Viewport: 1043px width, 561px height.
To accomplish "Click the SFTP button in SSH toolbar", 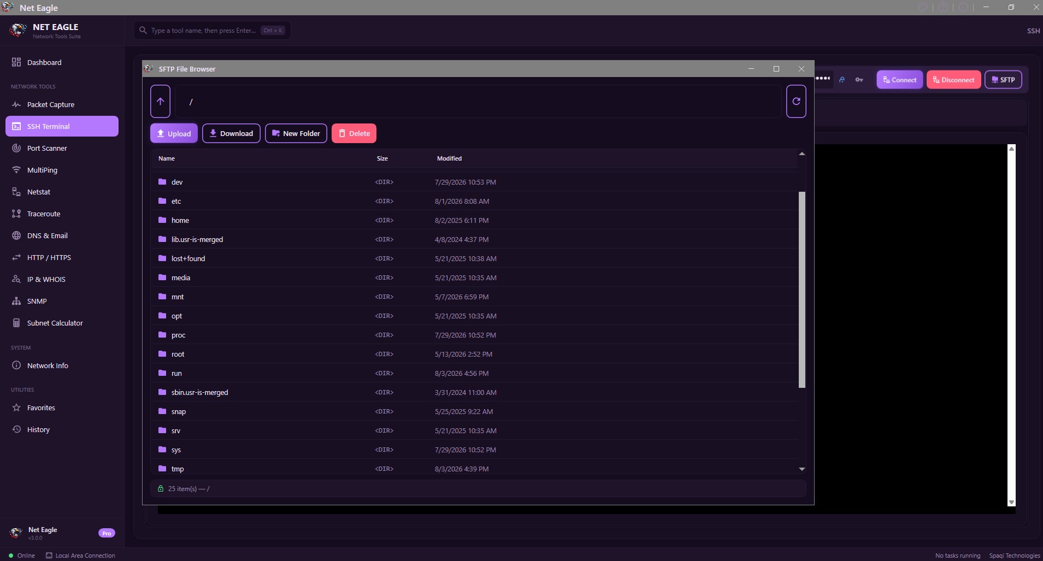I will point(1003,80).
